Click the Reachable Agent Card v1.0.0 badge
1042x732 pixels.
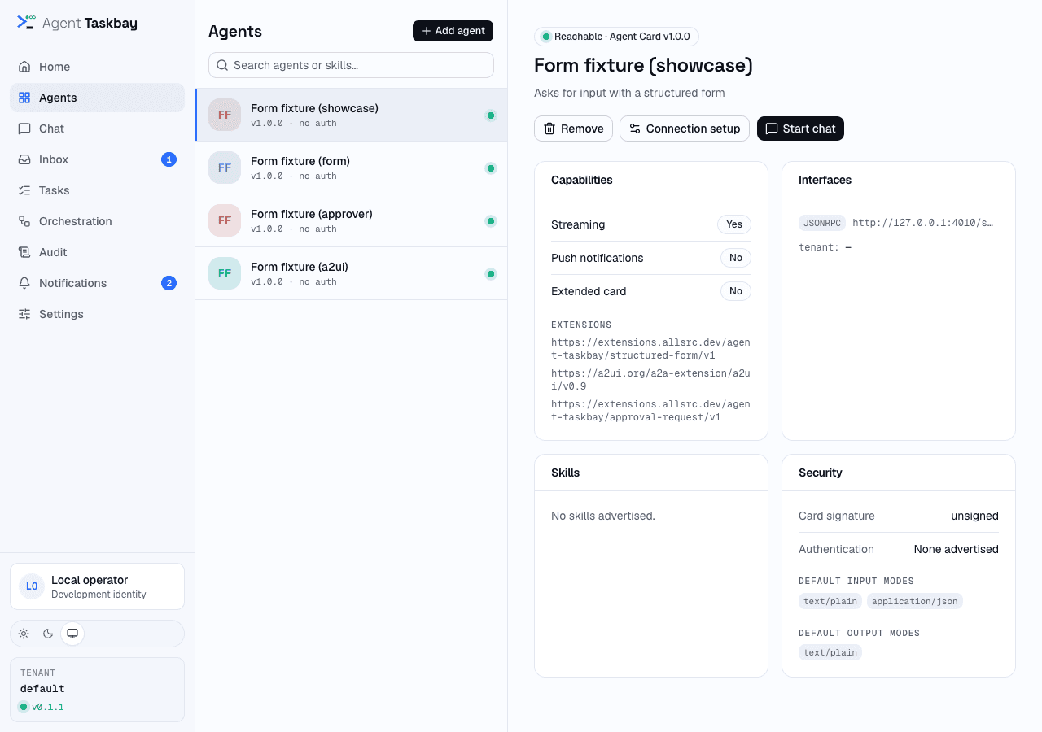(616, 37)
